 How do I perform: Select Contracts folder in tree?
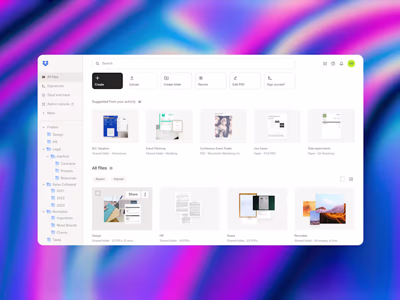tap(65, 163)
